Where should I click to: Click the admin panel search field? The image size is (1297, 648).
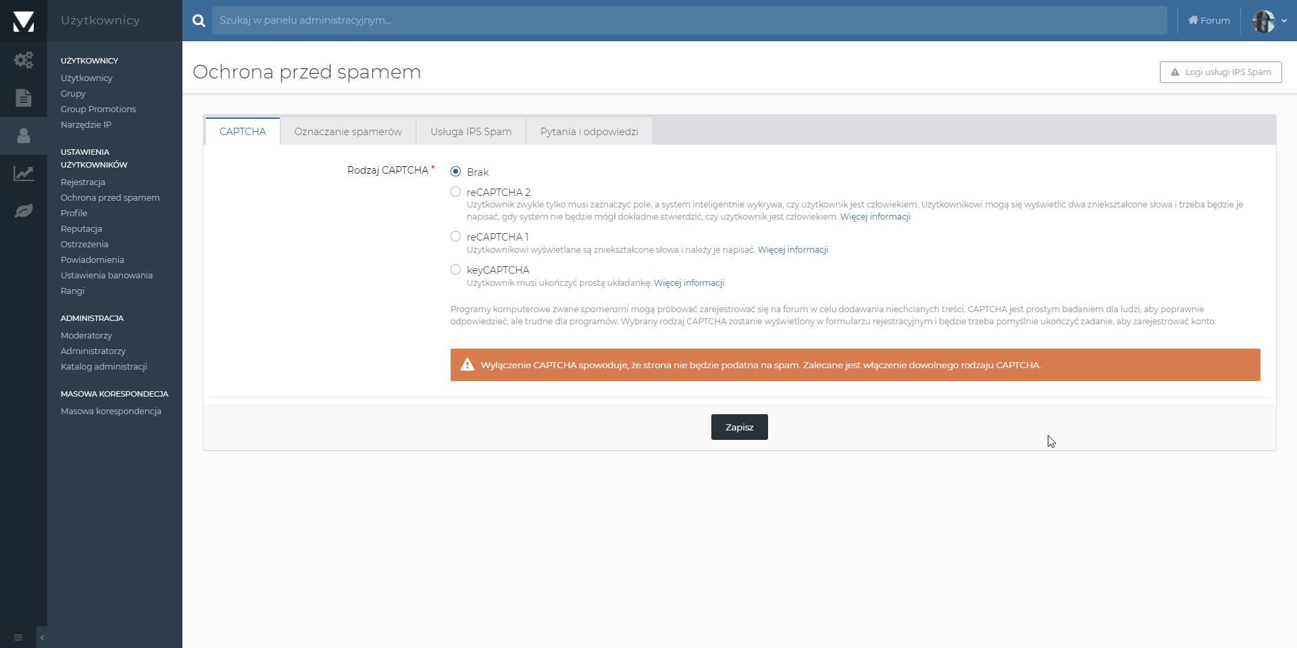[689, 21]
